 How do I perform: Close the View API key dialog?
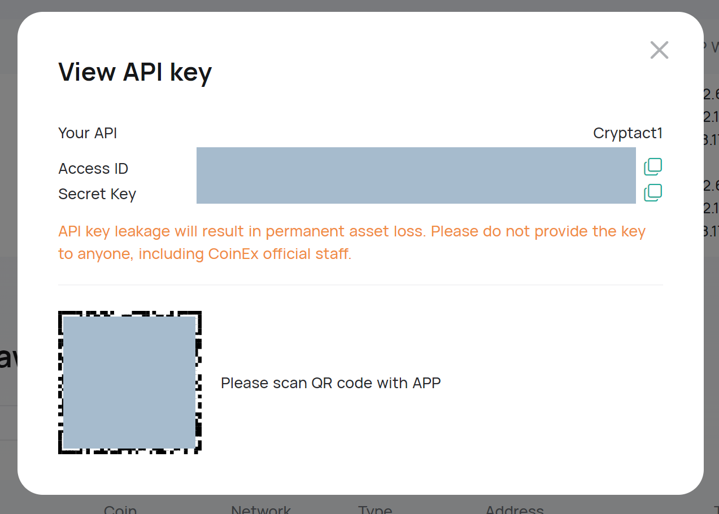click(x=659, y=50)
